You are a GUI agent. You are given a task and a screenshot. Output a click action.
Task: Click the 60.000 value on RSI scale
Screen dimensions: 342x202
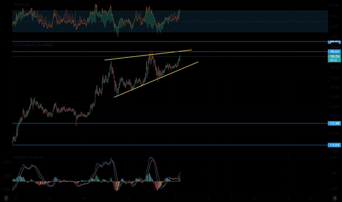click(334, 16)
